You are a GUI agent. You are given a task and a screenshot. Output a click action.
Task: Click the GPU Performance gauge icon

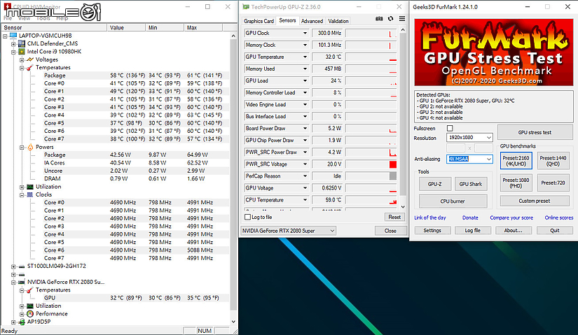point(30,313)
